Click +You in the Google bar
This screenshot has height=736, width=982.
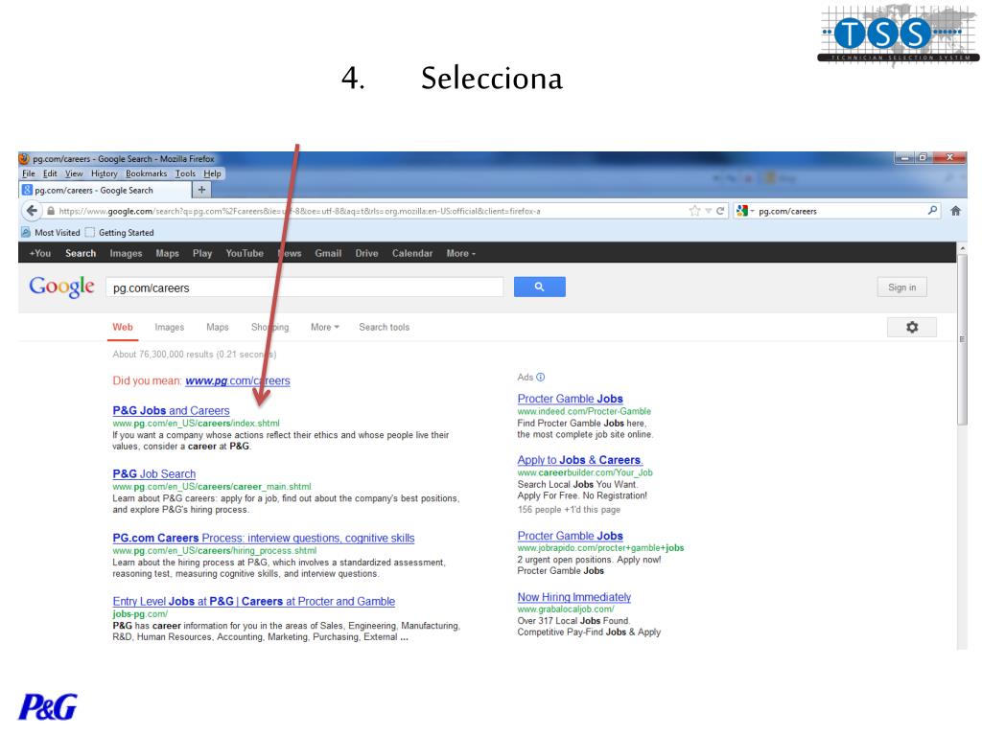pyautogui.click(x=40, y=253)
